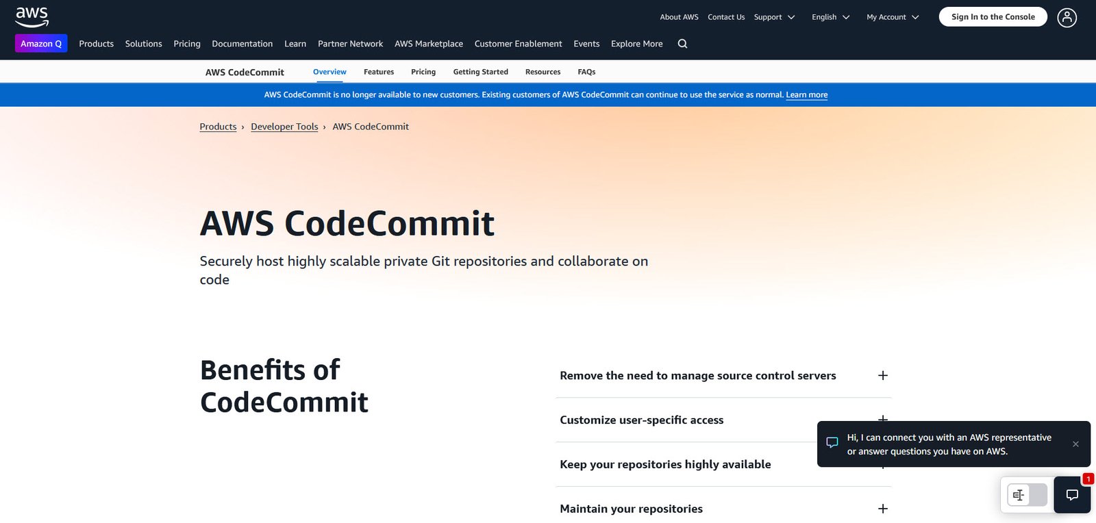Click the chat icon in popup message

tap(832, 443)
